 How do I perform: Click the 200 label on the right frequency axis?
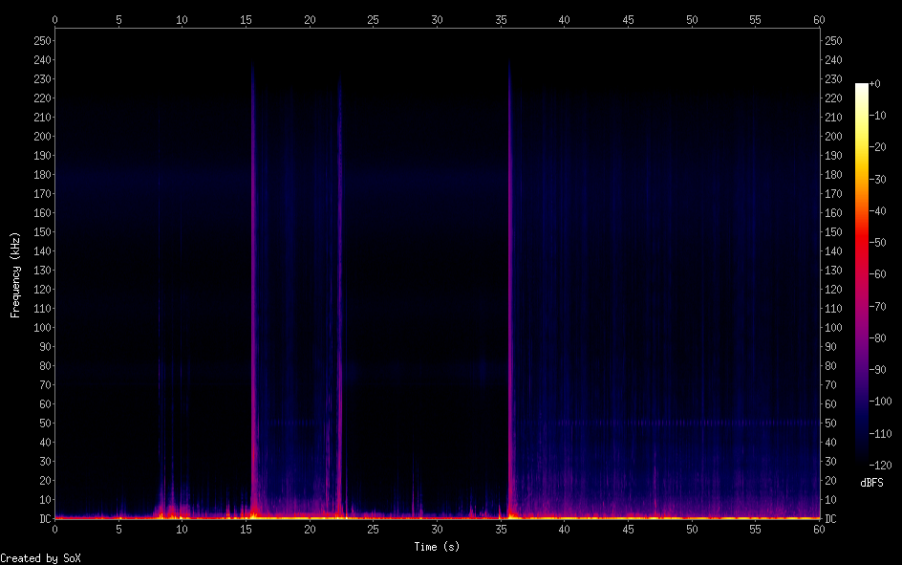click(833, 136)
